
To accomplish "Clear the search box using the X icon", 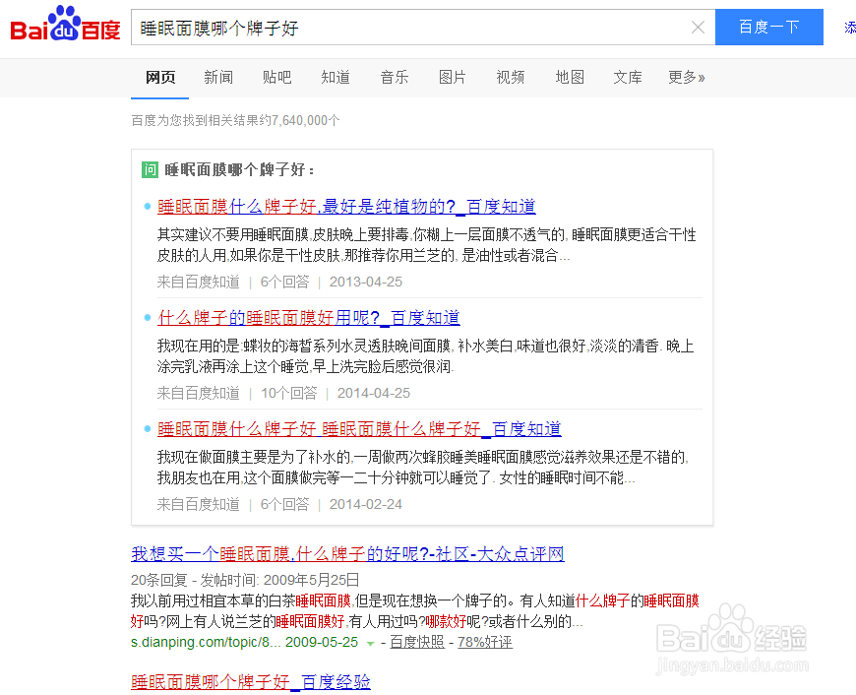I will coord(699,28).
